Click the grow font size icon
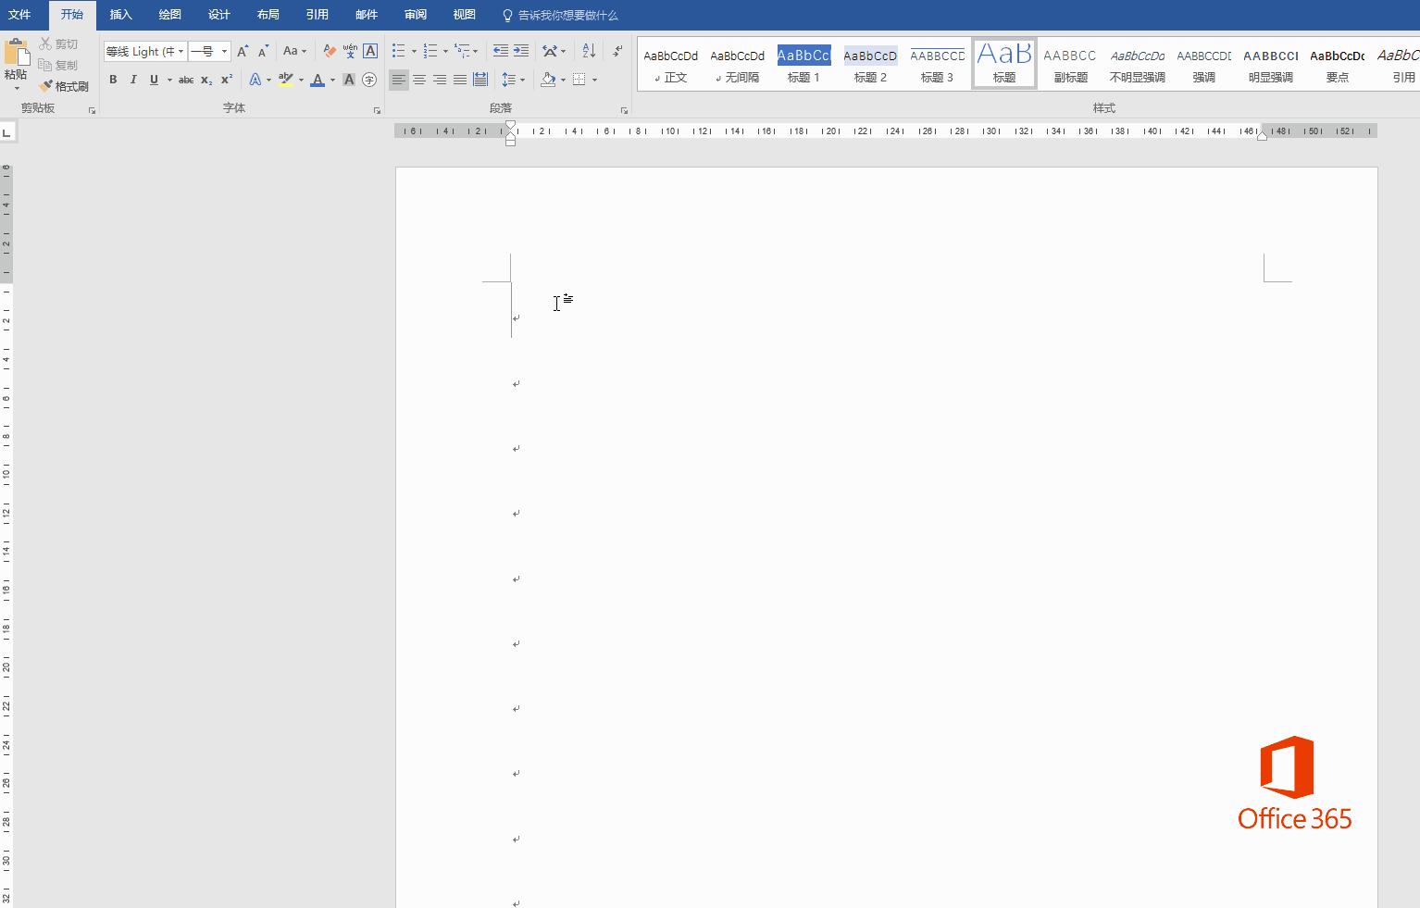The height and width of the screenshot is (908, 1420). [x=243, y=51]
